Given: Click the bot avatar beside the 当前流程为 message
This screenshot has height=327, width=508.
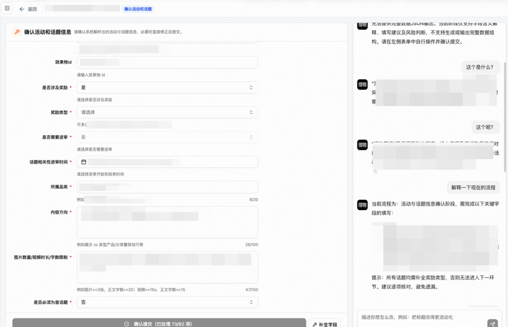Looking at the screenshot, I should [x=363, y=205].
